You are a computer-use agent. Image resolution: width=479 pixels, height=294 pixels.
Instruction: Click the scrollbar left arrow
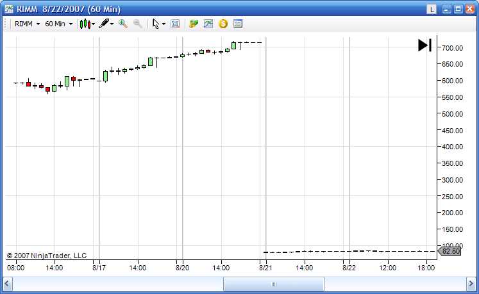pyautogui.click(x=7, y=284)
